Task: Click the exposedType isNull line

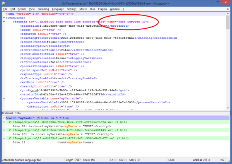Action: pos(46,74)
